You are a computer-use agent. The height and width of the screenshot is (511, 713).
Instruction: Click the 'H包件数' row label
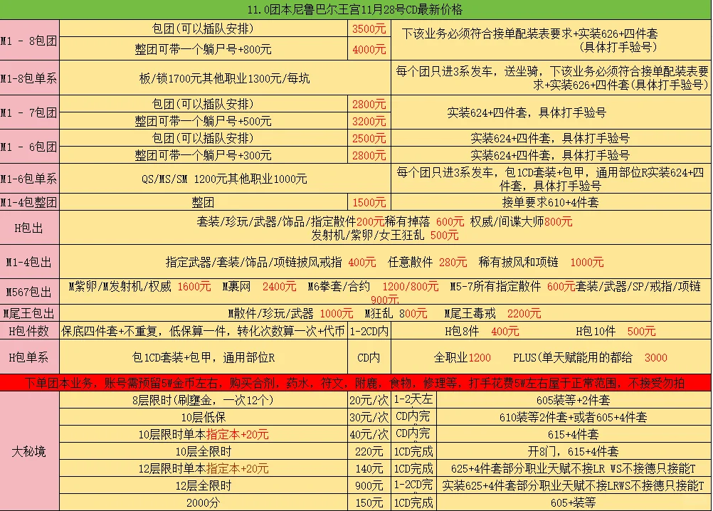point(30,331)
